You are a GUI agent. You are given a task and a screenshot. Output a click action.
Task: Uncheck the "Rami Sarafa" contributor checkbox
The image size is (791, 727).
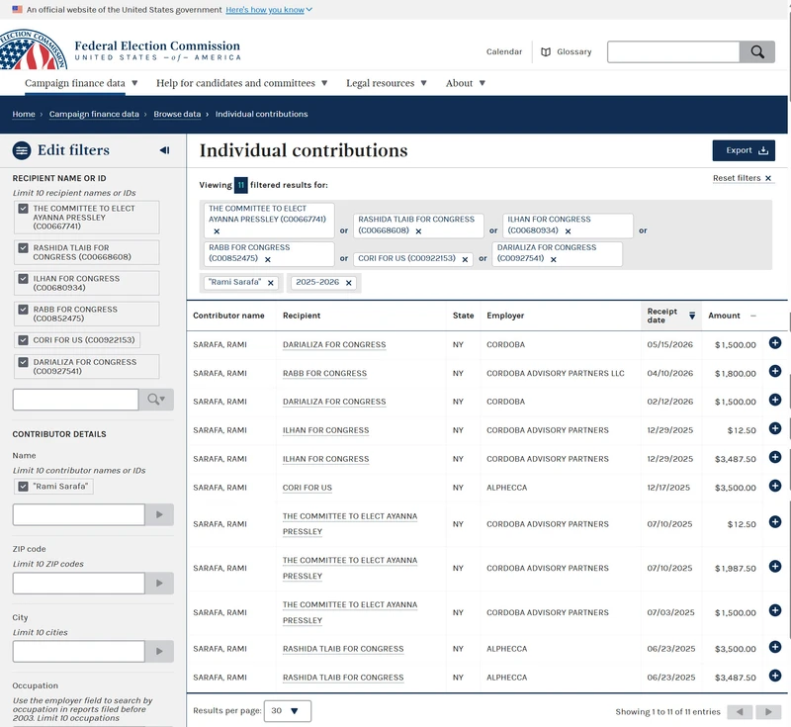coord(23,487)
